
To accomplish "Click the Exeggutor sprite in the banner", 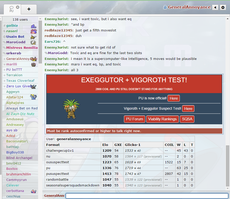I will [71, 109].
